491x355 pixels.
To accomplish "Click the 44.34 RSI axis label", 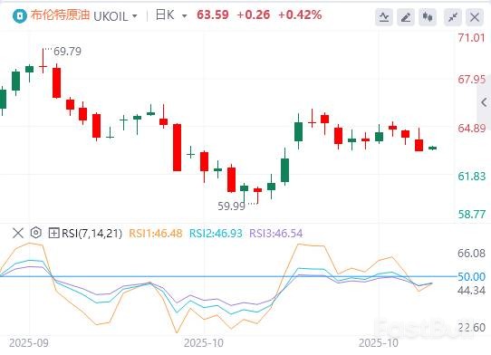I will pyautogui.click(x=472, y=291).
